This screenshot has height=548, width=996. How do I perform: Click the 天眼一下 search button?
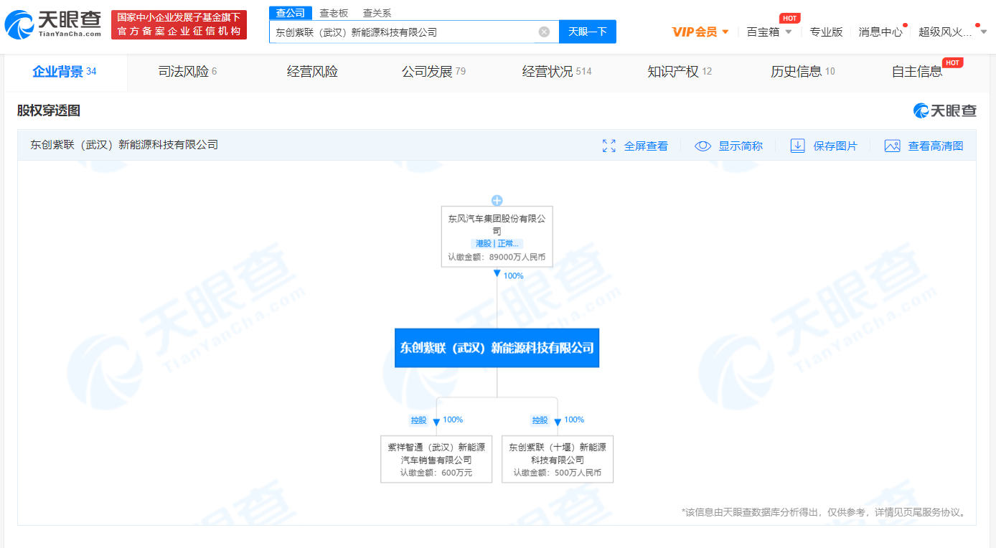click(x=588, y=32)
